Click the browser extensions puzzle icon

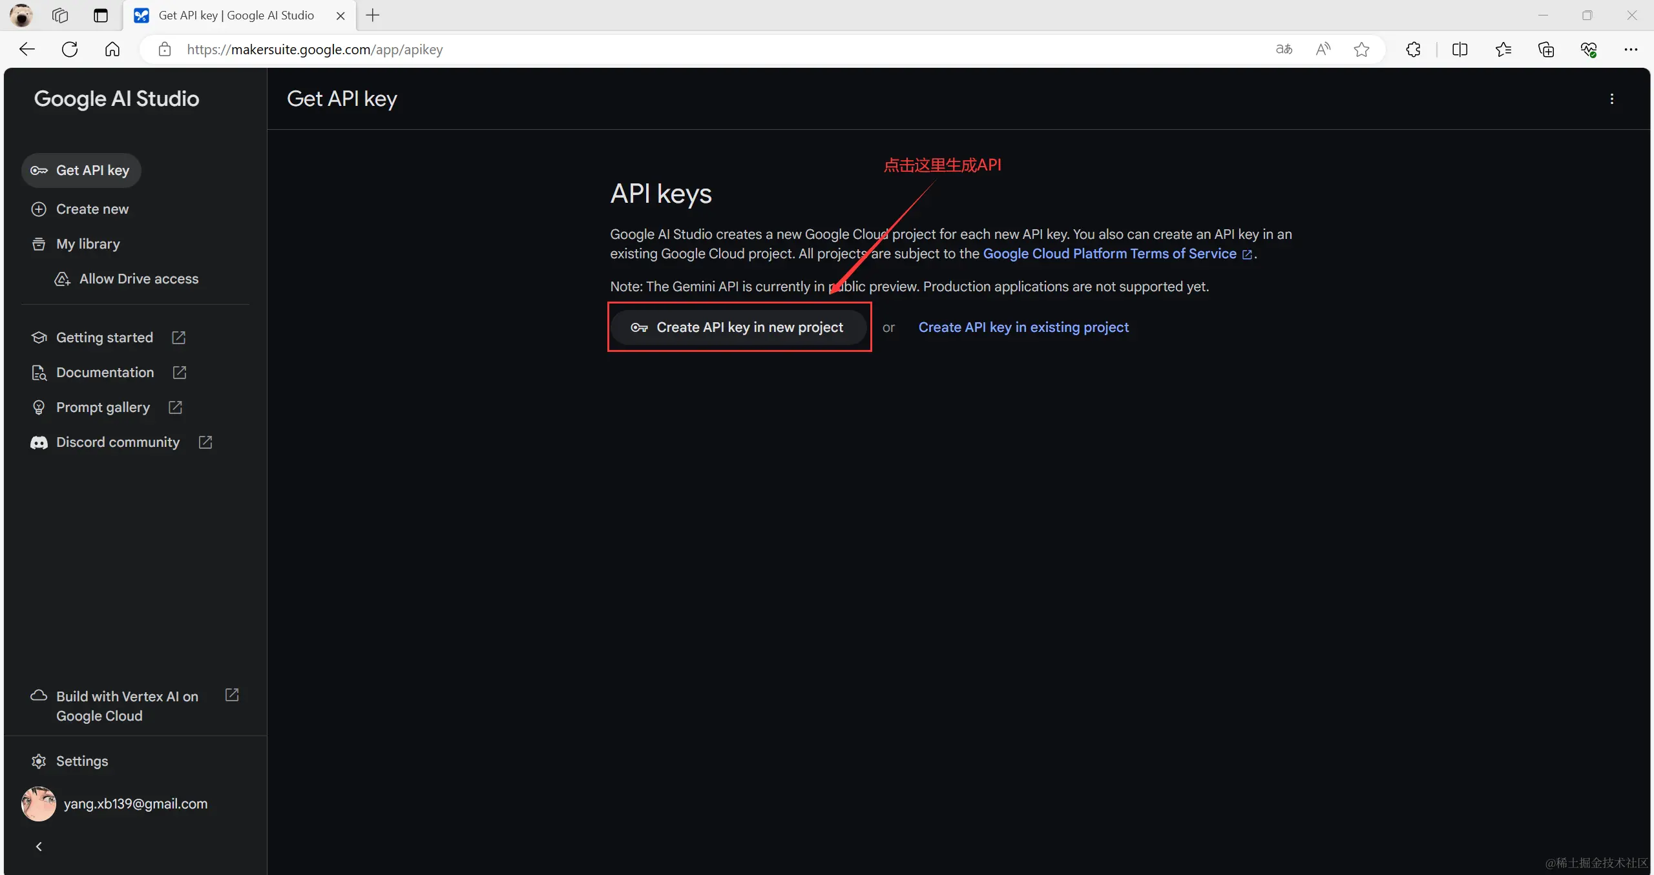[x=1413, y=50]
